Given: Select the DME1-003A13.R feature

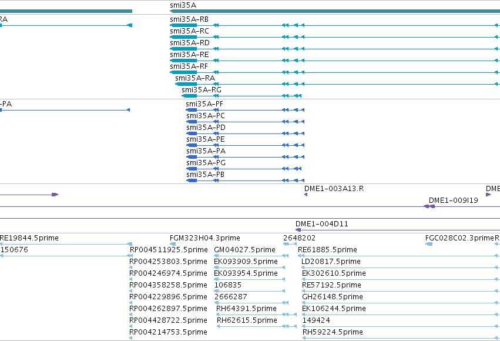Looking at the screenshot, I should click(334, 189).
